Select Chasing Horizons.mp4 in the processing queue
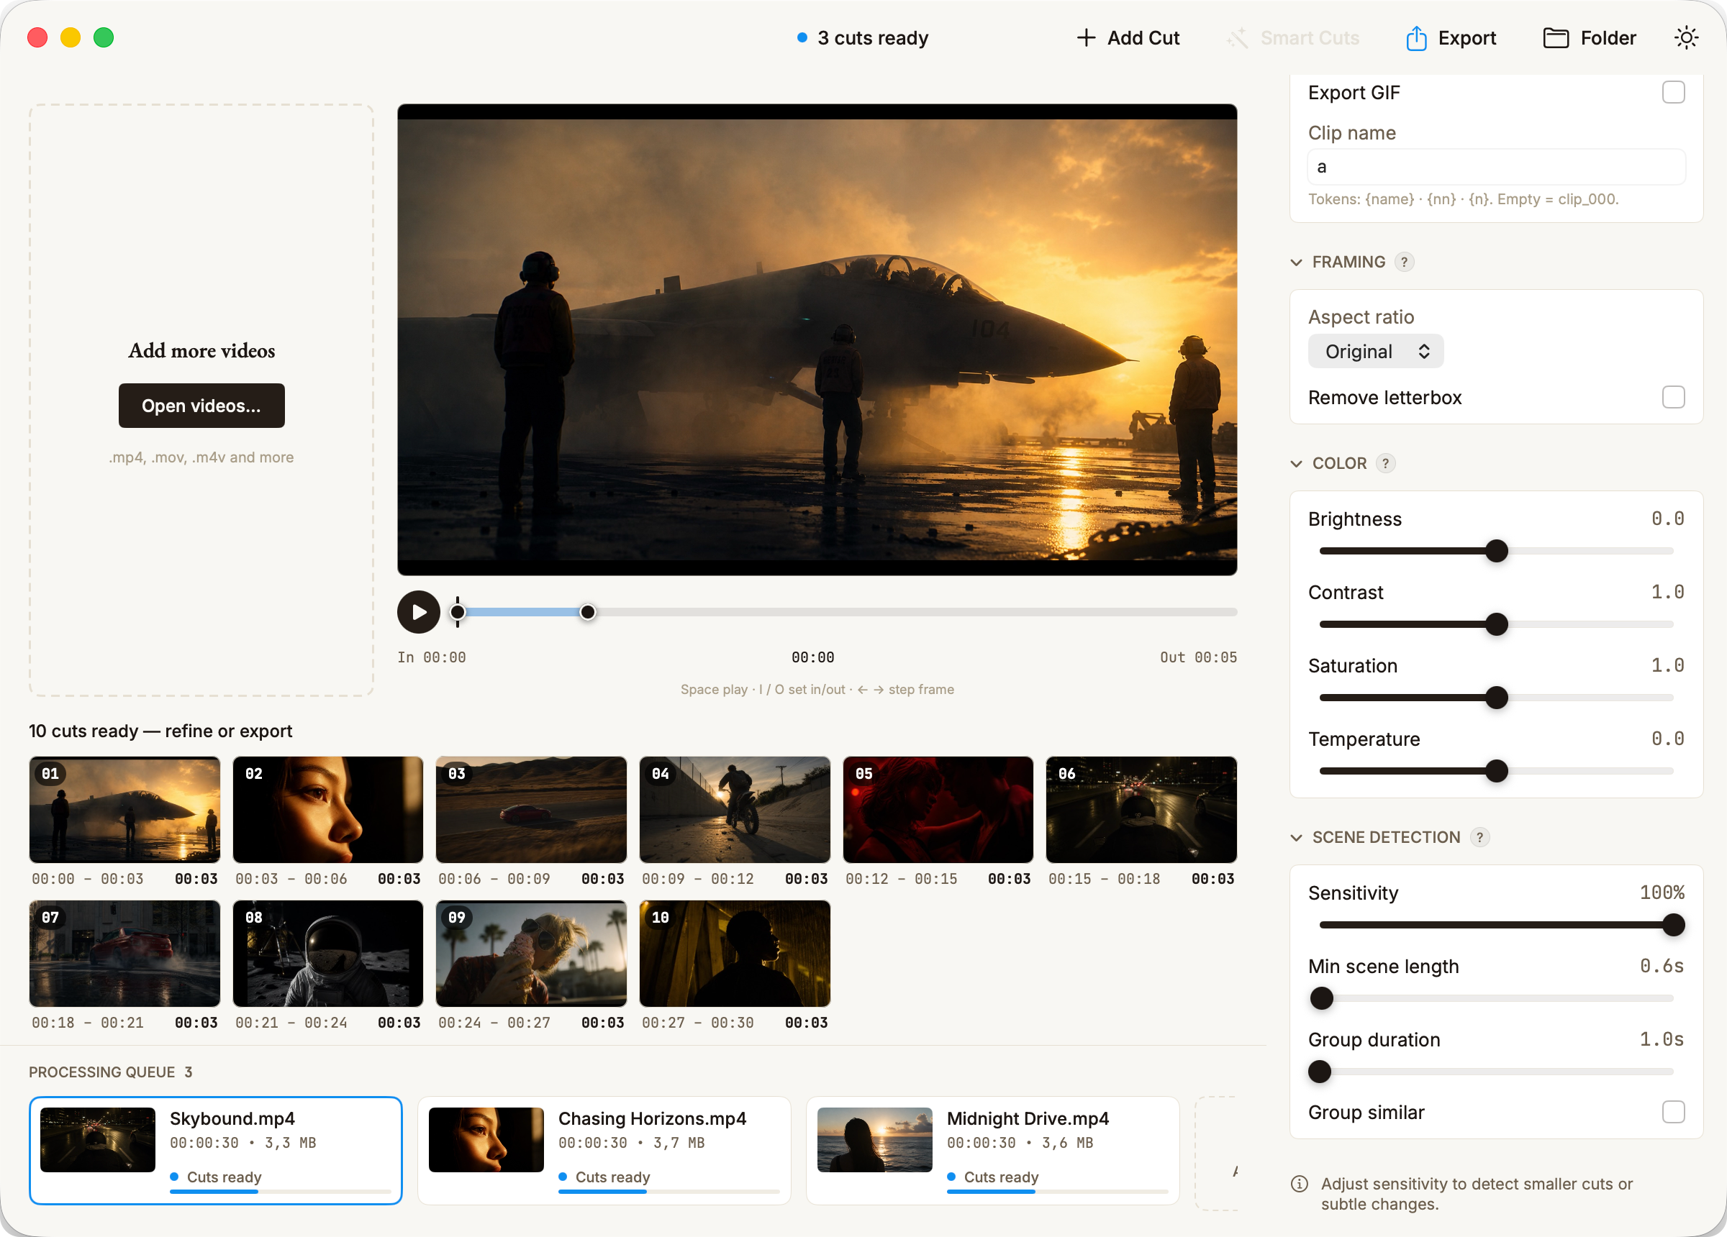 (x=604, y=1150)
